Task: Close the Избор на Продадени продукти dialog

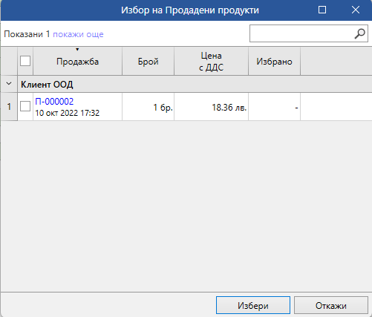Action: coord(356,10)
